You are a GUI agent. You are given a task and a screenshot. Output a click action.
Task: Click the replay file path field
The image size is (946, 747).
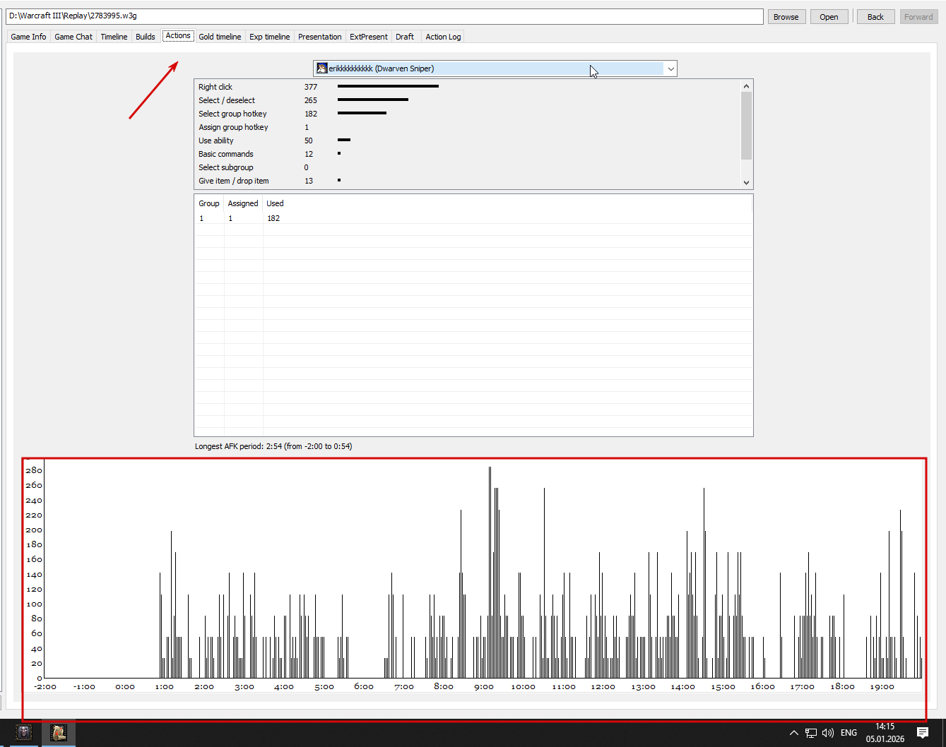pos(384,16)
